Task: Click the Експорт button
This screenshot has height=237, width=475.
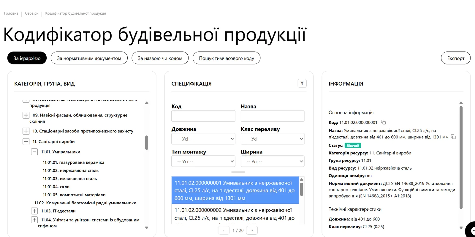Action: (x=456, y=58)
